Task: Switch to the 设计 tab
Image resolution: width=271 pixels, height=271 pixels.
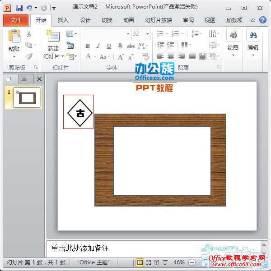Action: pos(85,20)
